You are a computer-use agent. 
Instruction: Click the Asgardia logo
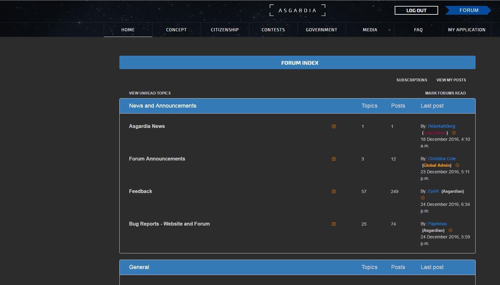coord(297,10)
